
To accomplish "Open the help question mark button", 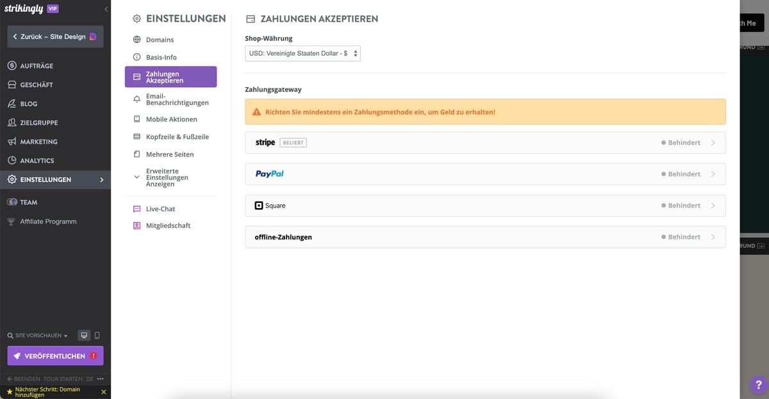I will [758, 385].
